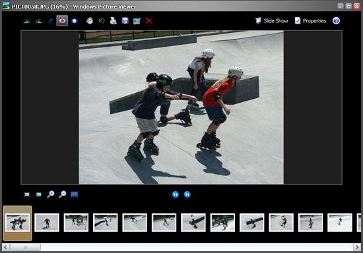This screenshot has width=363, height=253.
Task: Select the crop tool icon
Action: pos(50,21)
